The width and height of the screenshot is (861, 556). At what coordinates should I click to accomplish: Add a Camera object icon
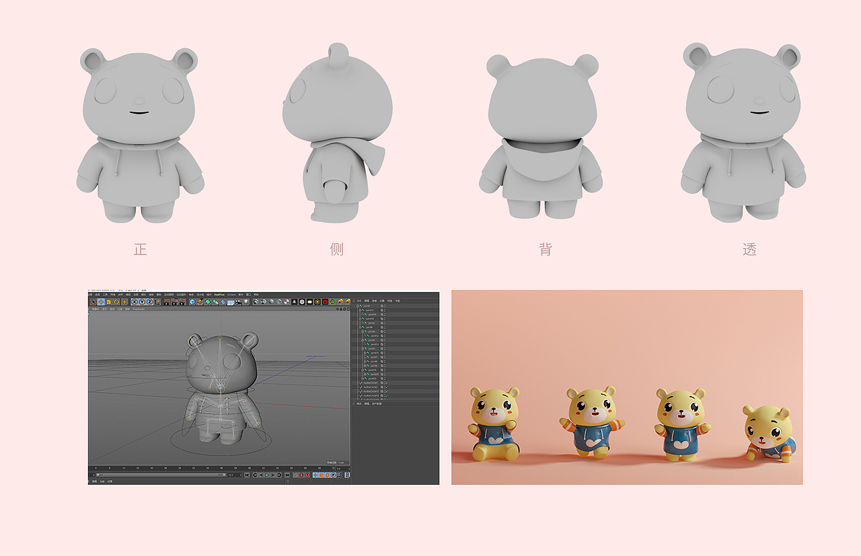[238, 302]
